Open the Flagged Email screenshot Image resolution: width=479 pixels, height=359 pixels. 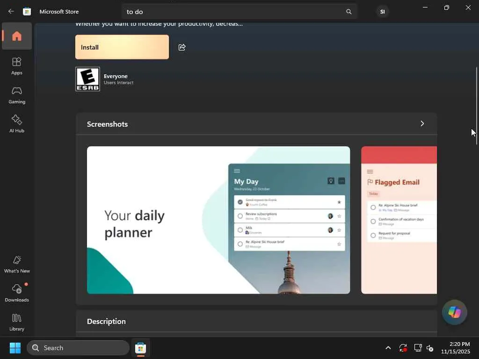(399, 220)
